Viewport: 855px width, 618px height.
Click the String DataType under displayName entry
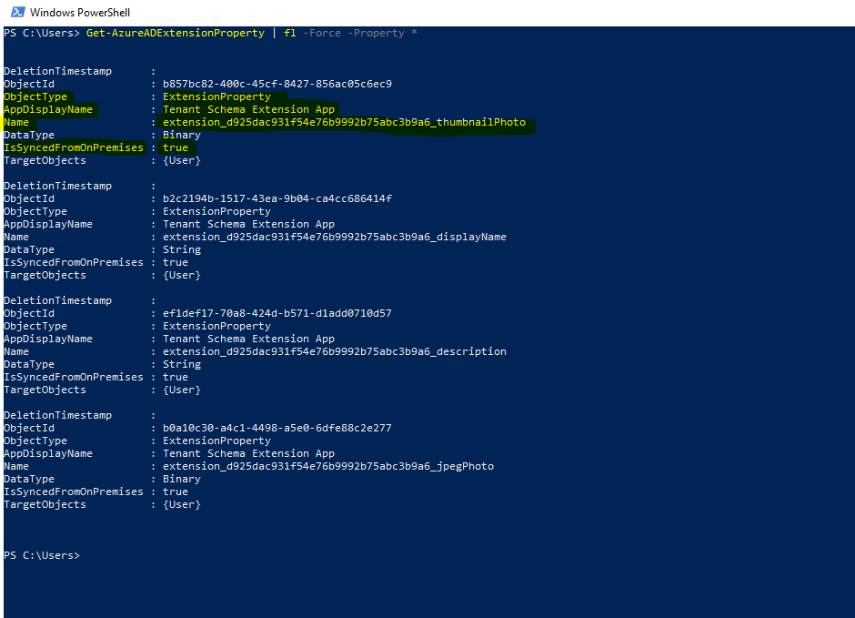point(182,249)
